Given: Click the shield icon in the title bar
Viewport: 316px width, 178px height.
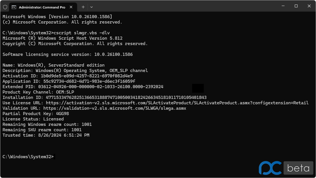Looking at the screenshot, I should coord(5,7).
